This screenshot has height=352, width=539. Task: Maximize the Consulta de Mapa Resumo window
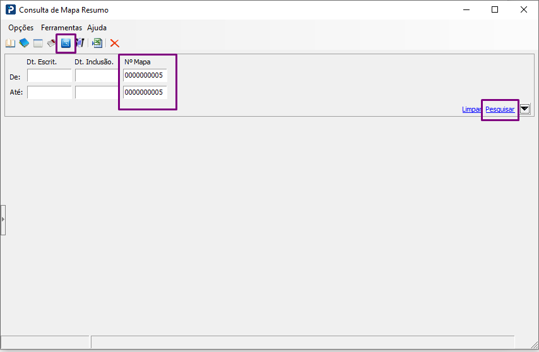(495, 9)
